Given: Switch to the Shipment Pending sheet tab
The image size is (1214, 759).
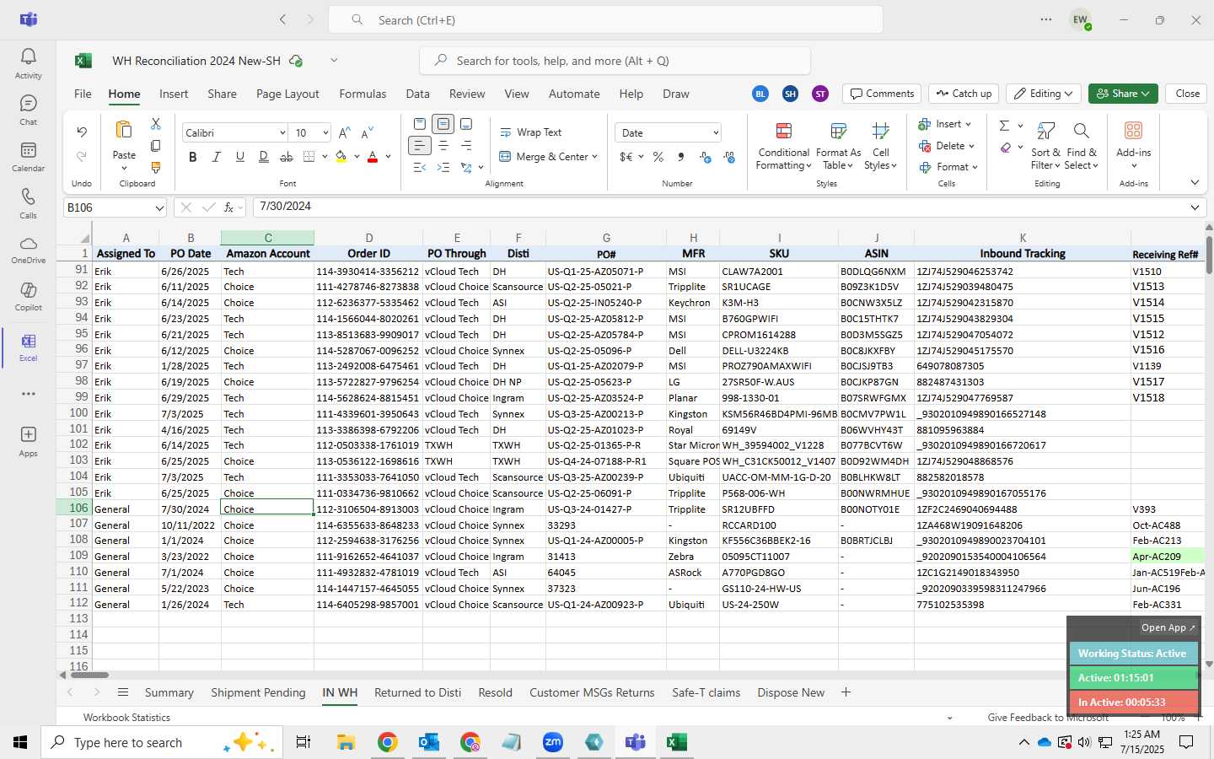Looking at the screenshot, I should 258,692.
